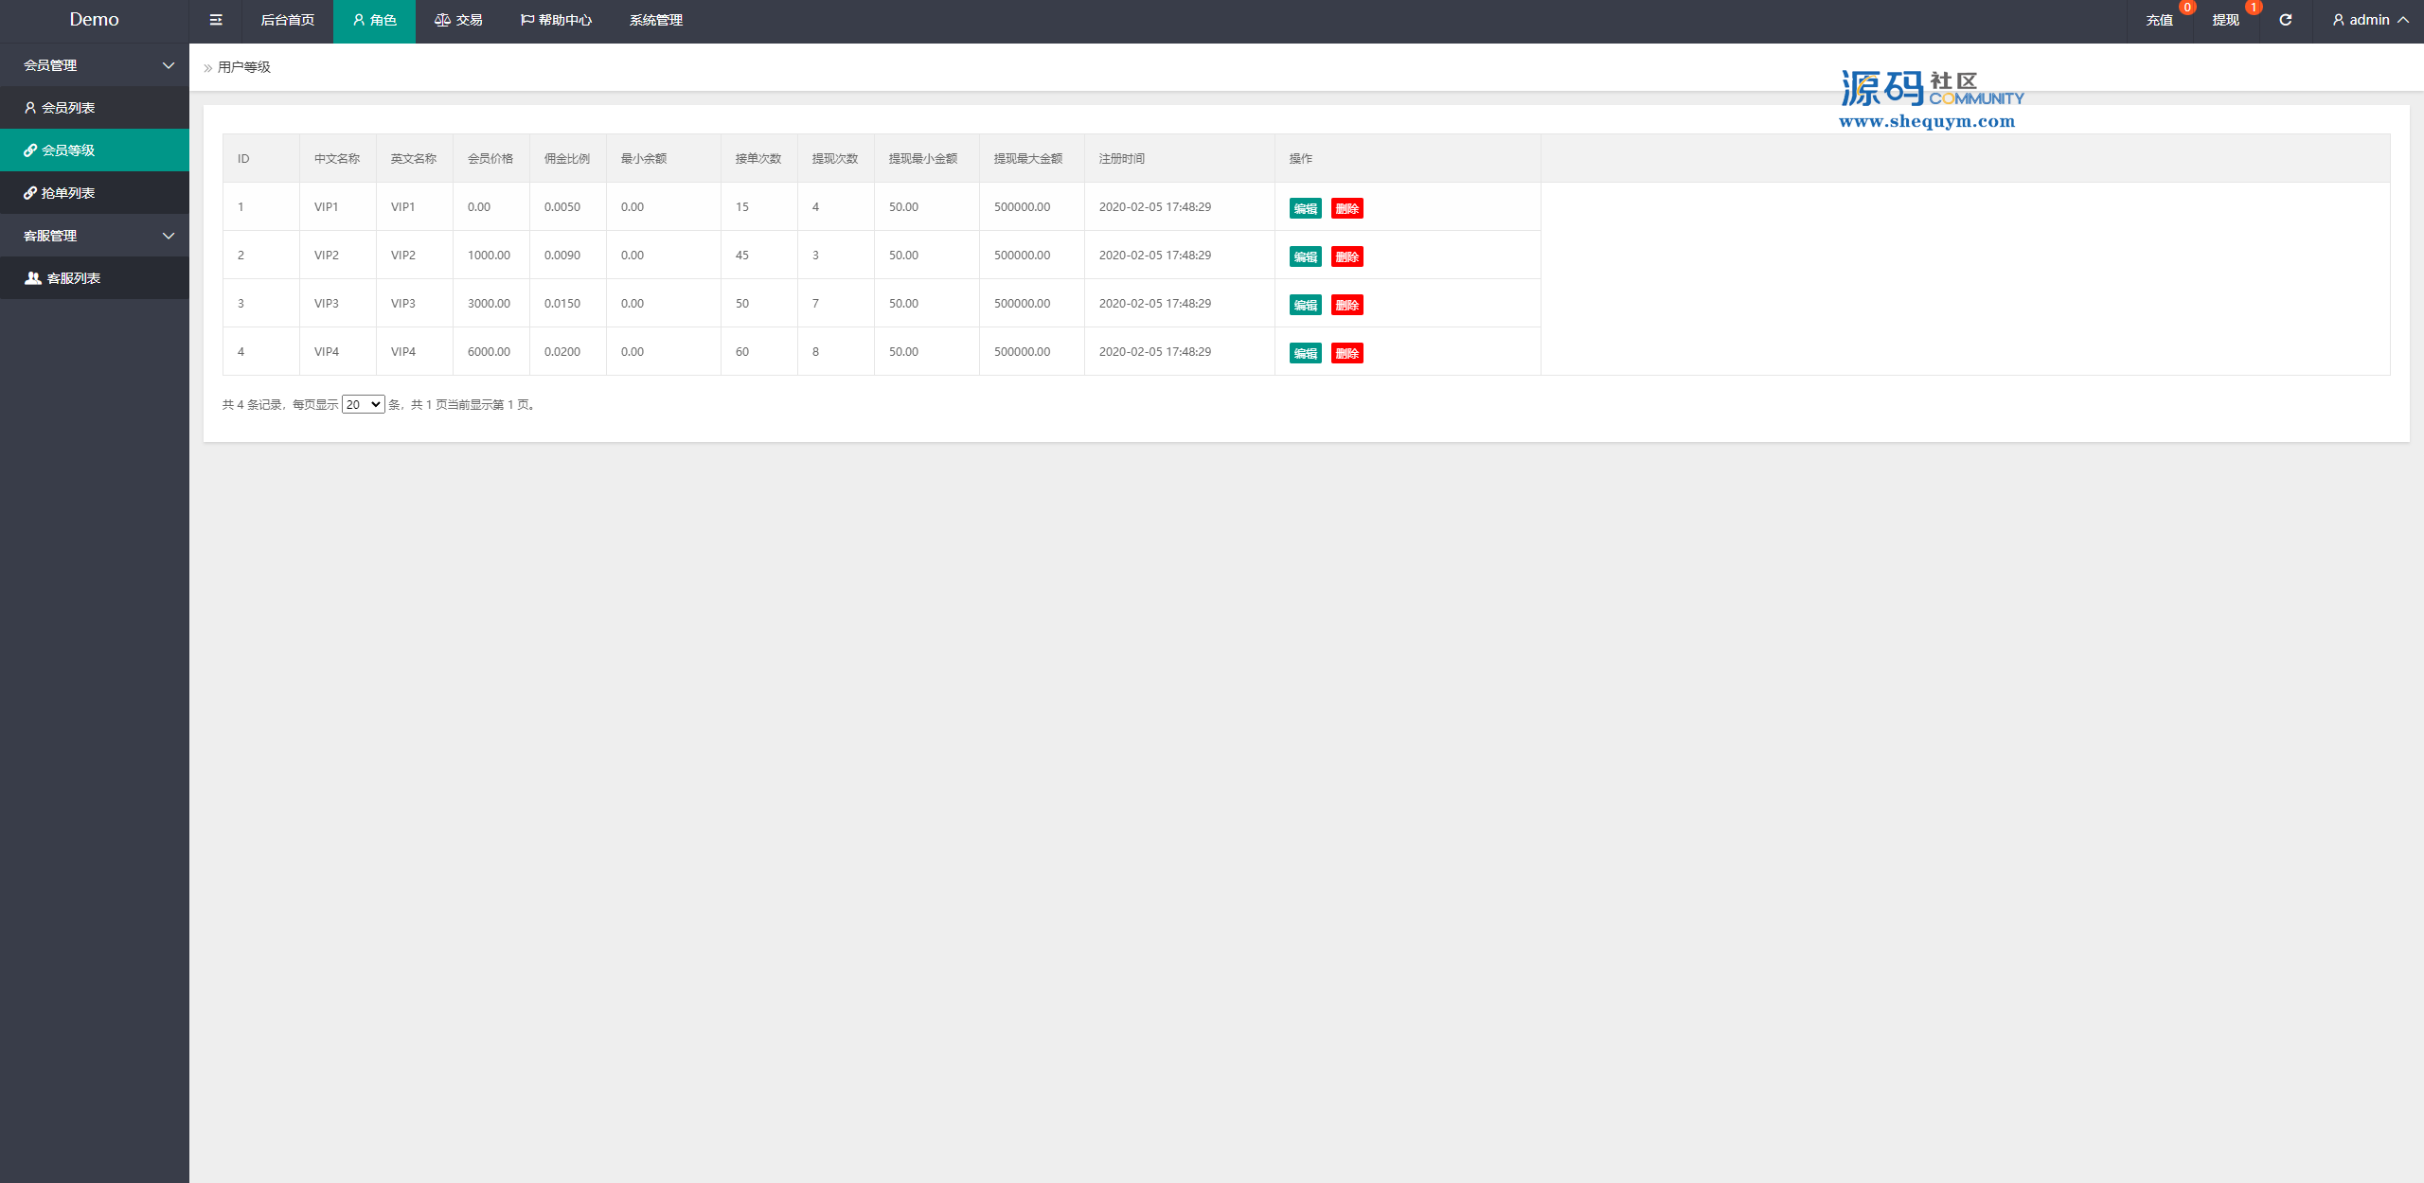Click the refresh icon in top bar

click(x=2285, y=20)
